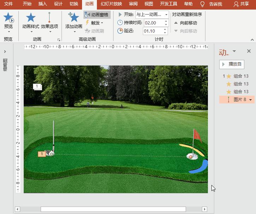Click the horizontal scrollbar right arrow
This screenshot has height=214, width=256.
204,209
